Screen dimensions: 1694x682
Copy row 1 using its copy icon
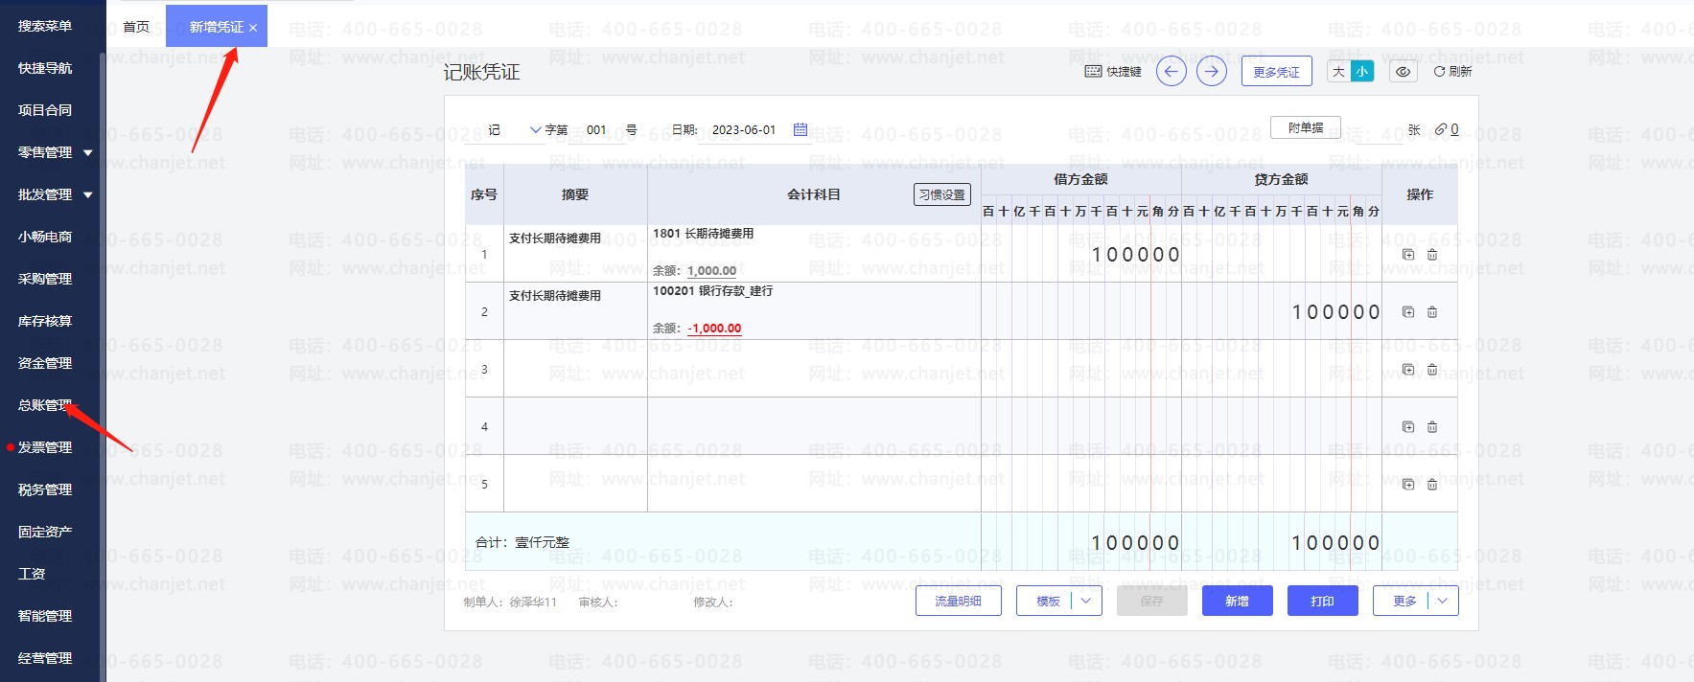pos(1408,255)
